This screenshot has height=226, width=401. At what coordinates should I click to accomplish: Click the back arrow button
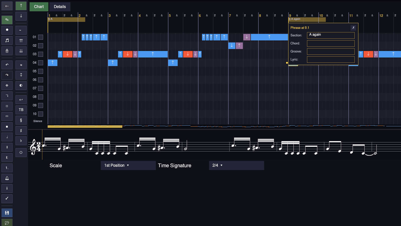(7, 6)
